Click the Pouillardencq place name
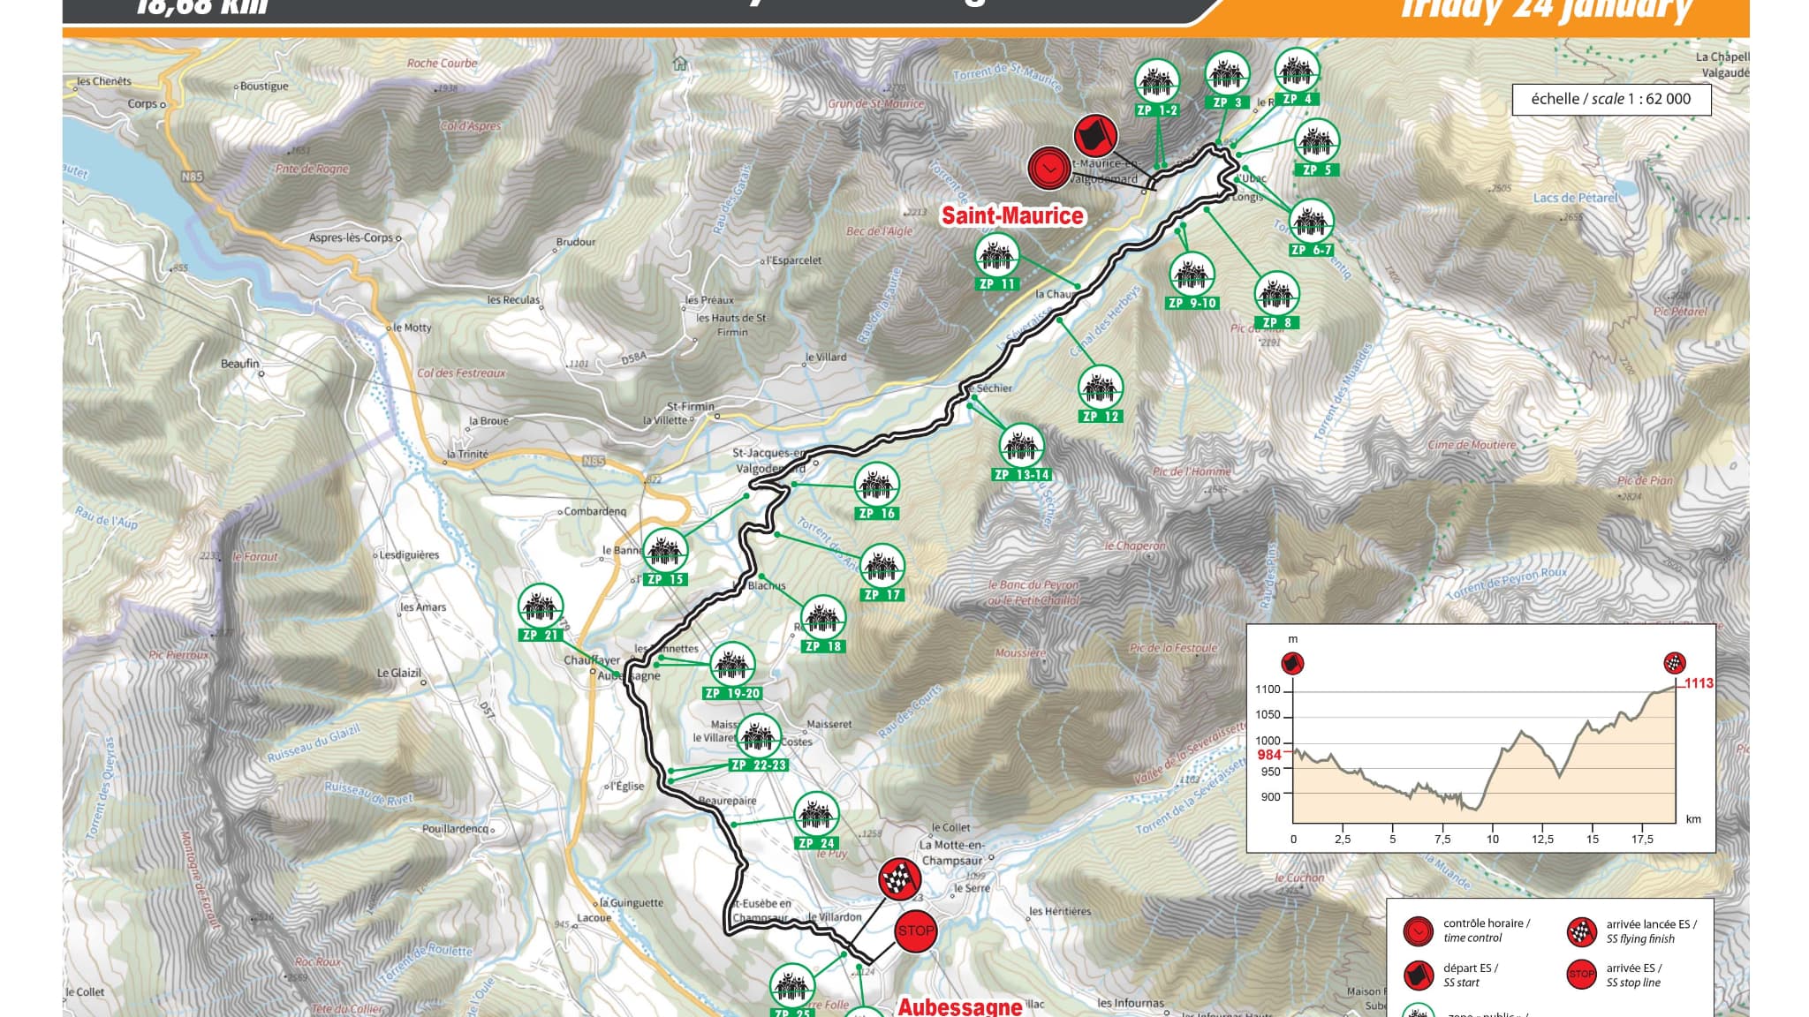The image size is (1809, 1017). coord(455,830)
